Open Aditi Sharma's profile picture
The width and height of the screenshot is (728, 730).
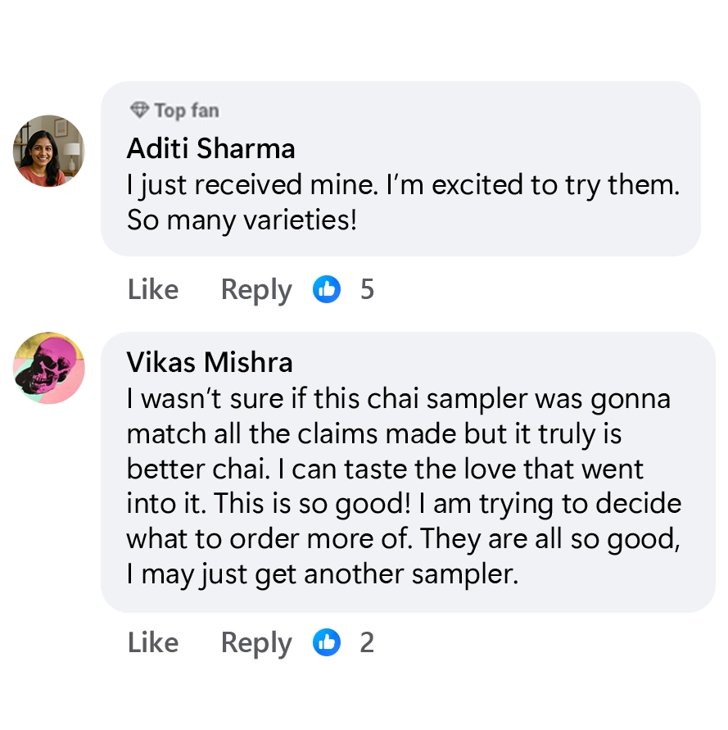[49, 151]
